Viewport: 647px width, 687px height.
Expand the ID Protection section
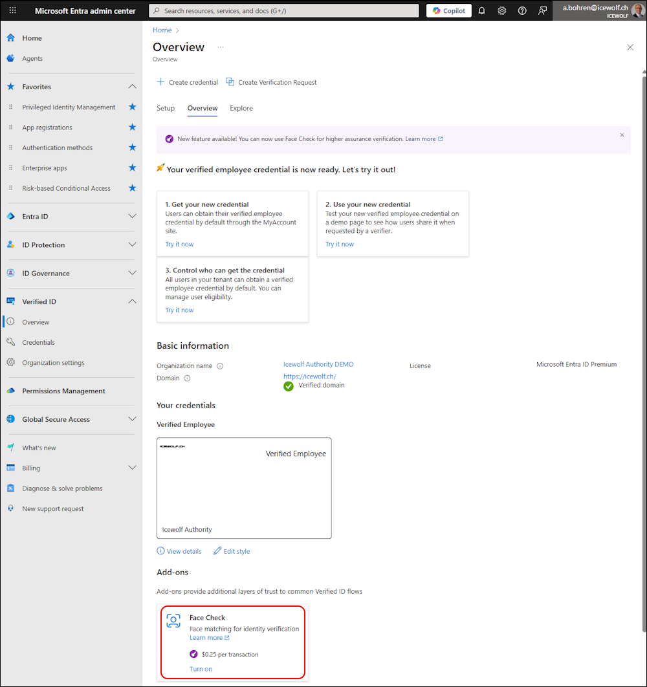(132, 245)
